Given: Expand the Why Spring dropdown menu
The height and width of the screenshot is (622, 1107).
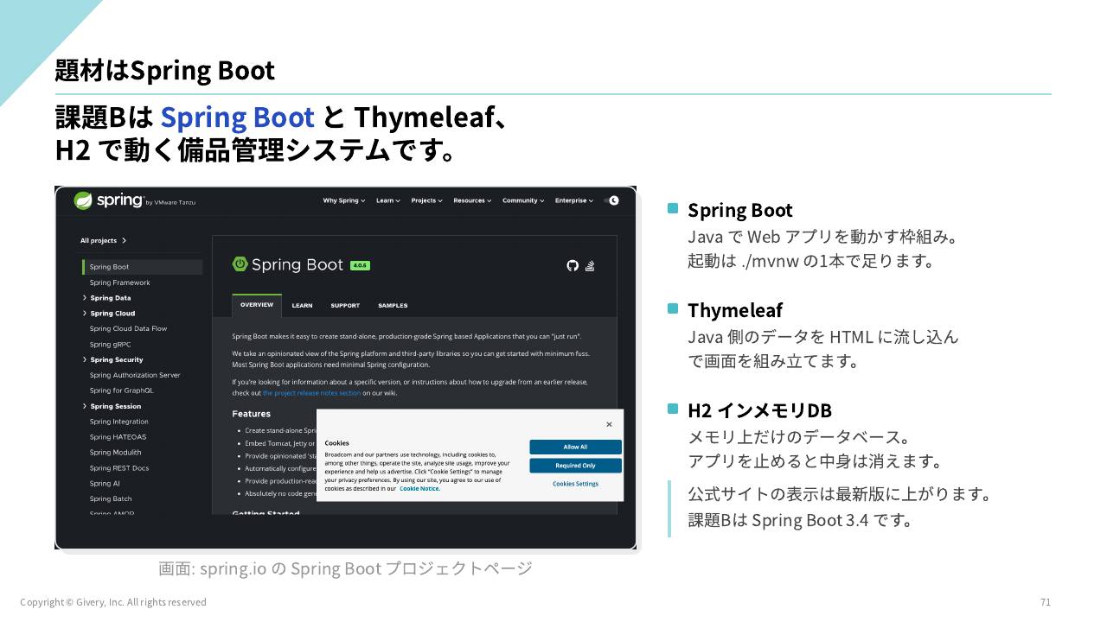Looking at the screenshot, I should (x=344, y=200).
